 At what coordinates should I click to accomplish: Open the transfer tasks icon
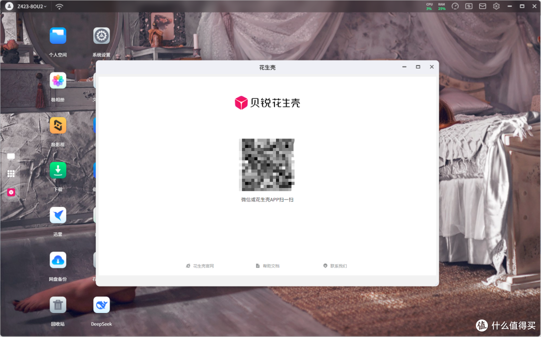tap(469, 6)
